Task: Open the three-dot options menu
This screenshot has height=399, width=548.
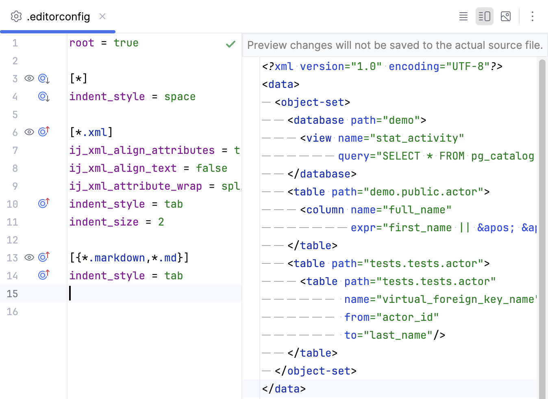Action: 532,16
